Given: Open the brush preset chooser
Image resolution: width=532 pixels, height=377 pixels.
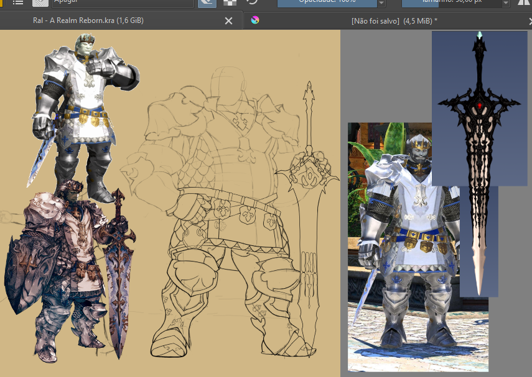Looking at the screenshot, I should point(40,2).
